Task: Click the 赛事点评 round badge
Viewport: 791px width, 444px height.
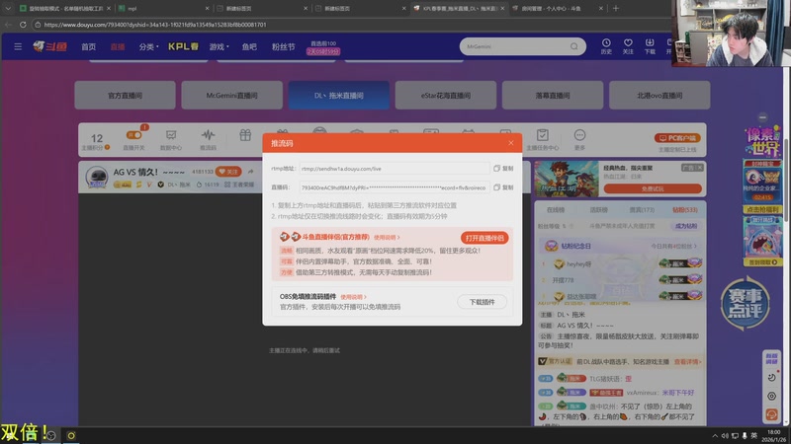Action: coord(745,303)
